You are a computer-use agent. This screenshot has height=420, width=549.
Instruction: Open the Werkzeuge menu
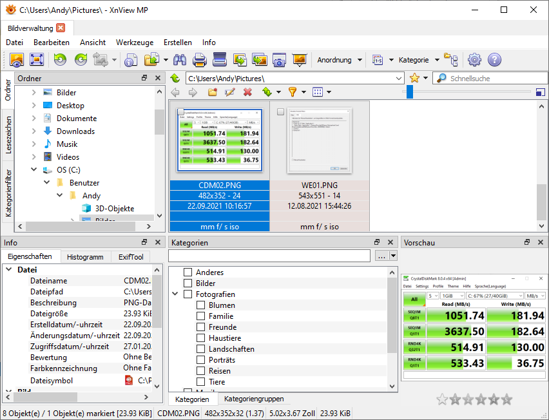pyautogui.click(x=135, y=42)
